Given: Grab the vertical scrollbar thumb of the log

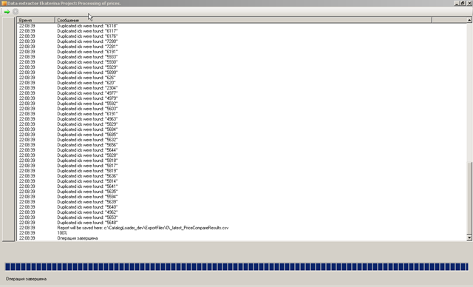Looking at the screenshot, I should click(x=469, y=198).
